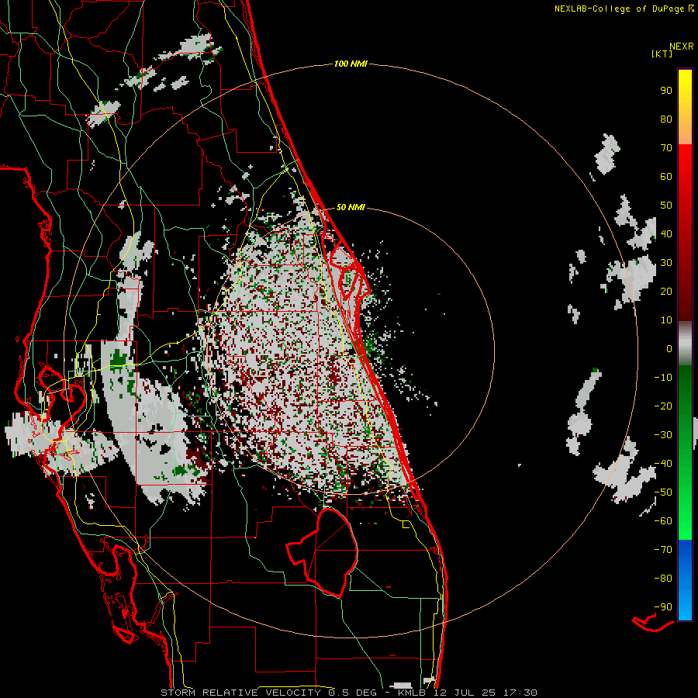Click the NEXR label above the scale
The width and height of the screenshot is (698, 698).
pos(682,47)
